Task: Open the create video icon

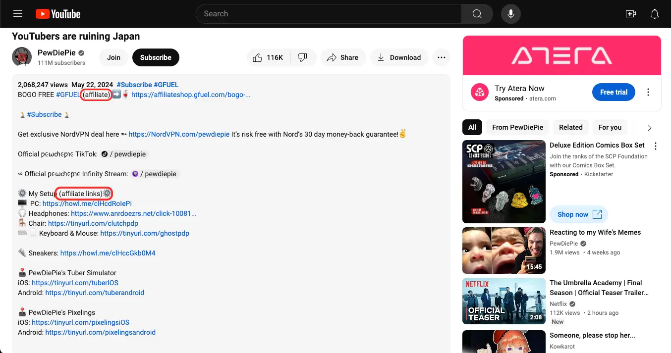Action: pos(631,14)
